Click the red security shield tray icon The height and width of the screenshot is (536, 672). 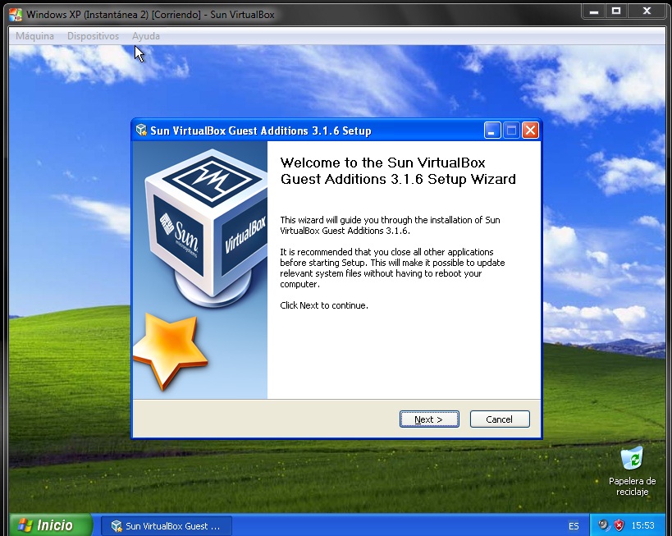coord(619,525)
